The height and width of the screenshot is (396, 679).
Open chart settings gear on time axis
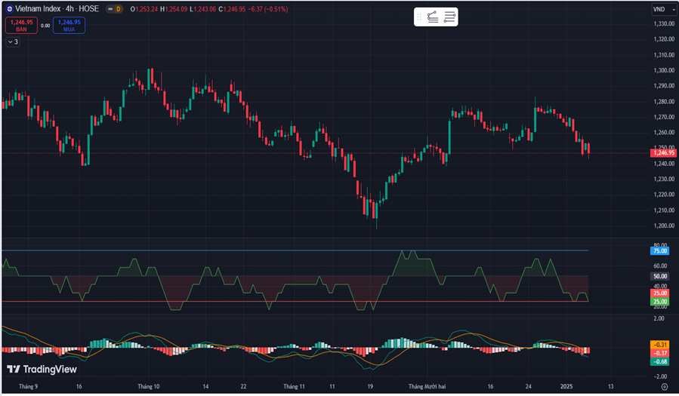click(x=664, y=386)
